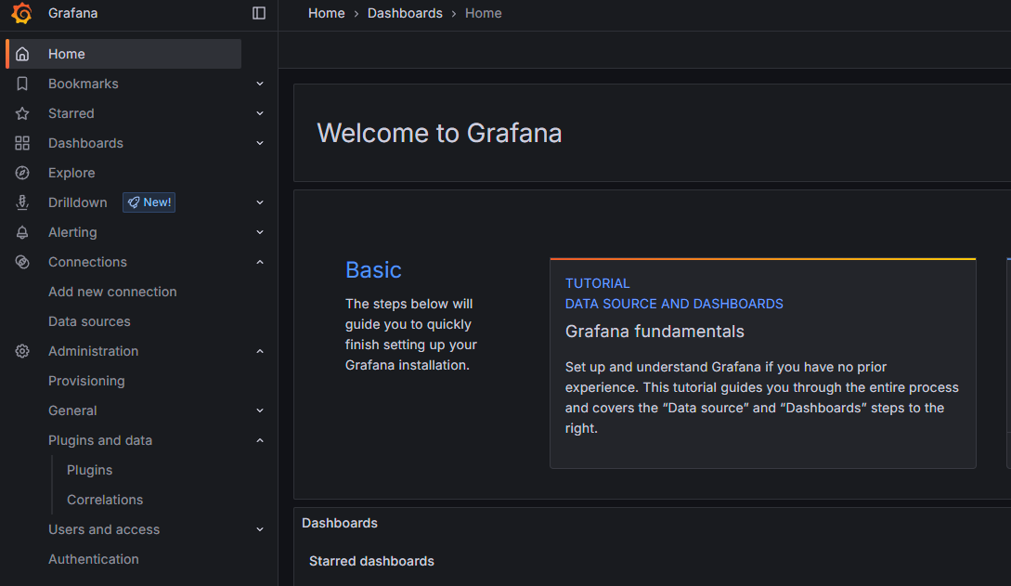This screenshot has width=1011, height=586.
Task: Open Authentication in the sidebar
Action: pyautogui.click(x=94, y=559)
